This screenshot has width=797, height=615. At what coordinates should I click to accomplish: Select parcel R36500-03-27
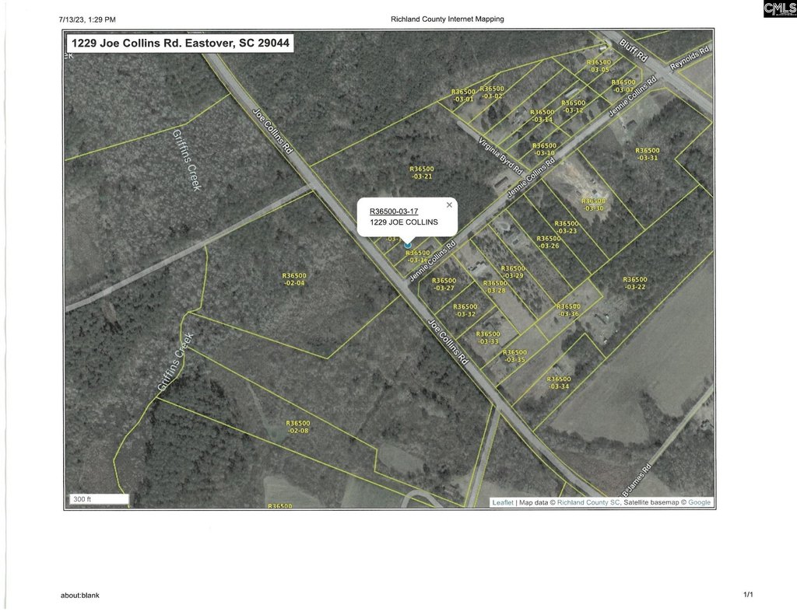tap(444, 284)
